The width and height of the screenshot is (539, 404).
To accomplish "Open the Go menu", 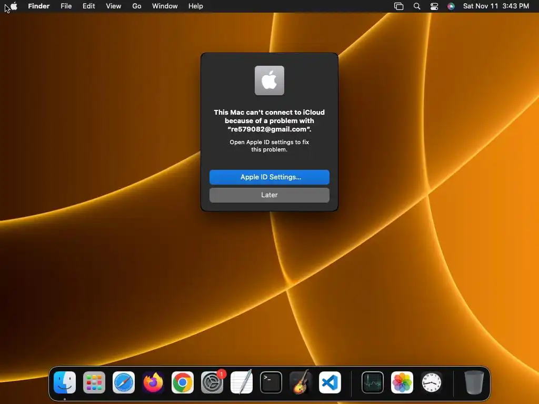I will coord(137,6).
